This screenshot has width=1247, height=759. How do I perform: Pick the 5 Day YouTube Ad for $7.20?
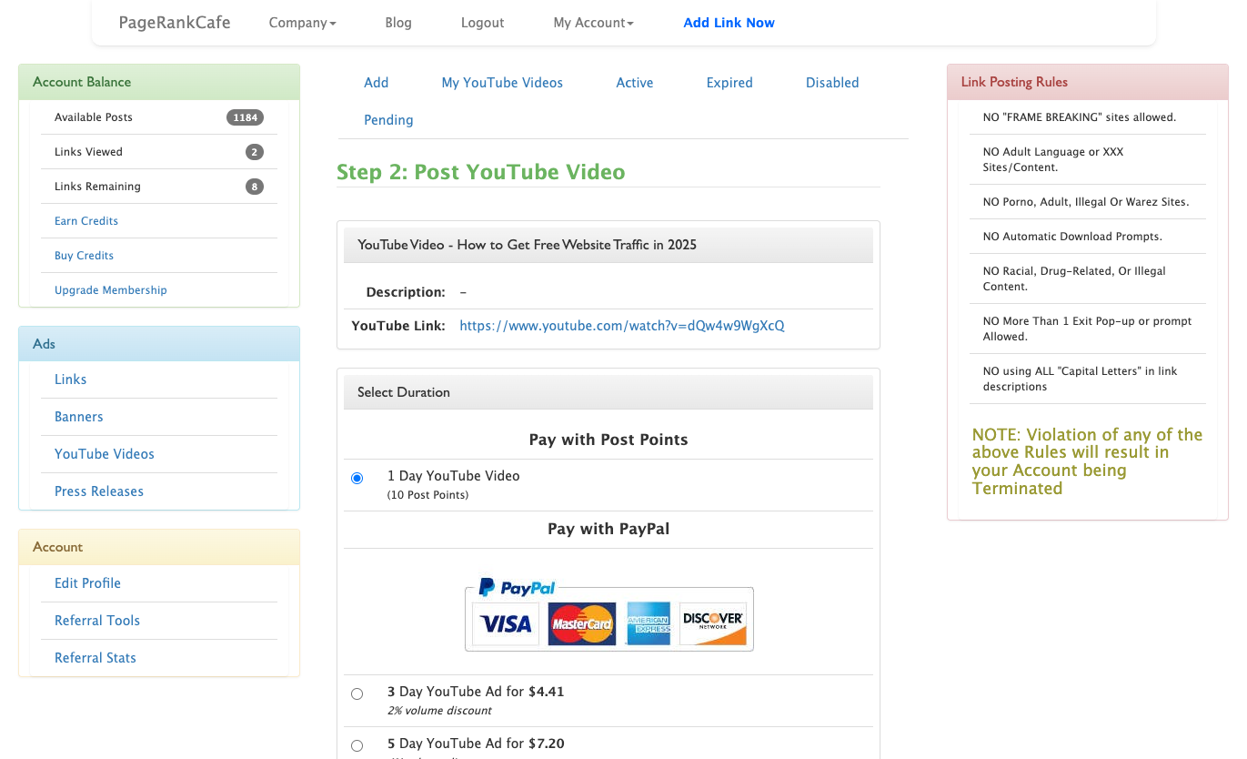(x=357, y=745)
